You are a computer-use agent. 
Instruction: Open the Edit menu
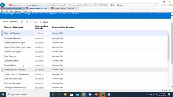(7, 11)
